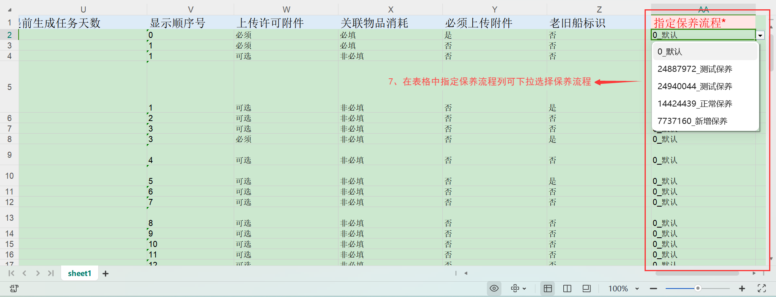Click 是 cell in column Z row 10
Viewport: 776px width, 297px height.
coord(599,176)
